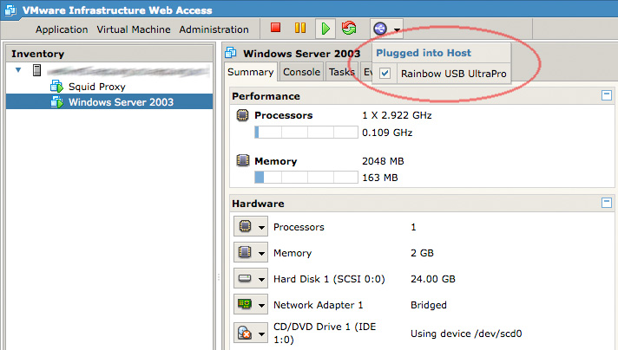Click the Windows Server 2003 inventory VM icon

(x=56, y=102)
